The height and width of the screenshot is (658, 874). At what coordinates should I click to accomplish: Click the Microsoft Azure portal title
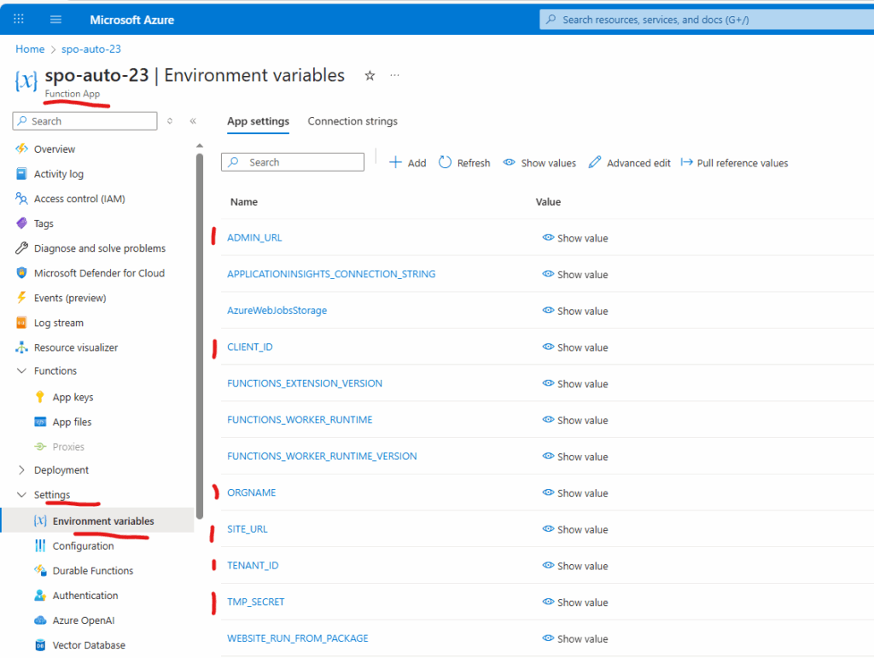coord(132,20)
